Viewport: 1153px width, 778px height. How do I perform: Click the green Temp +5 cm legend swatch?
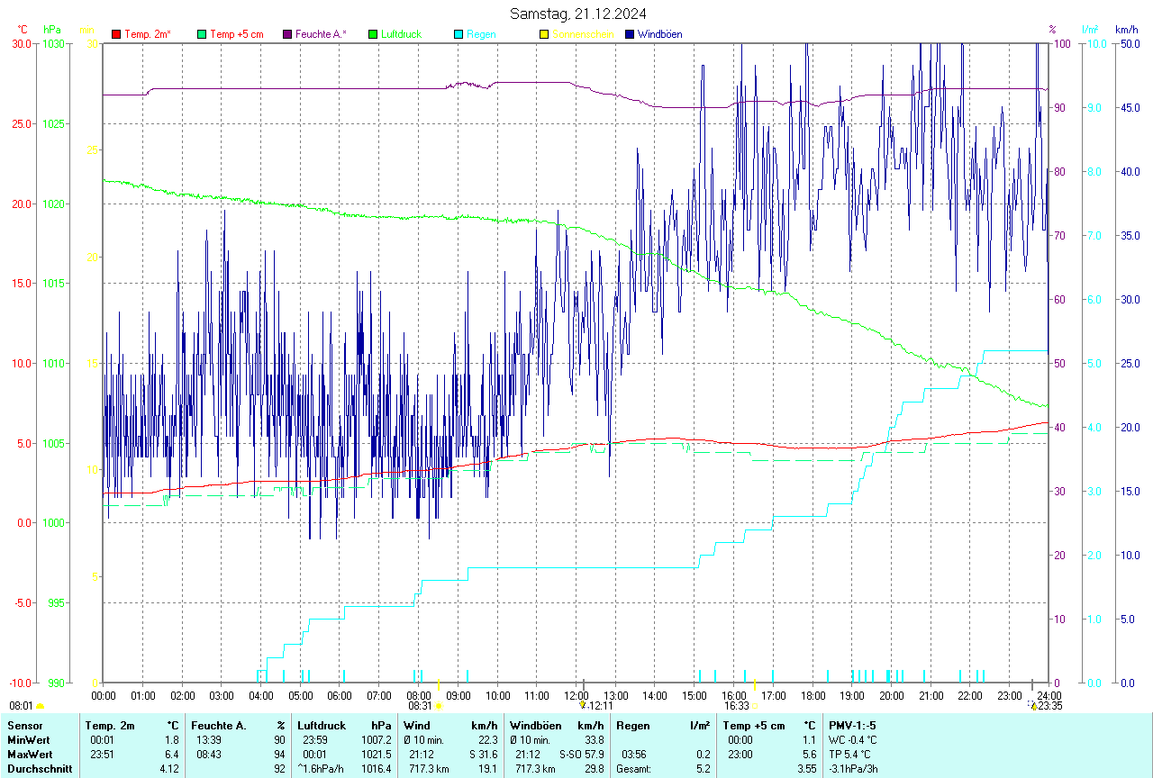tap(202, 34)
